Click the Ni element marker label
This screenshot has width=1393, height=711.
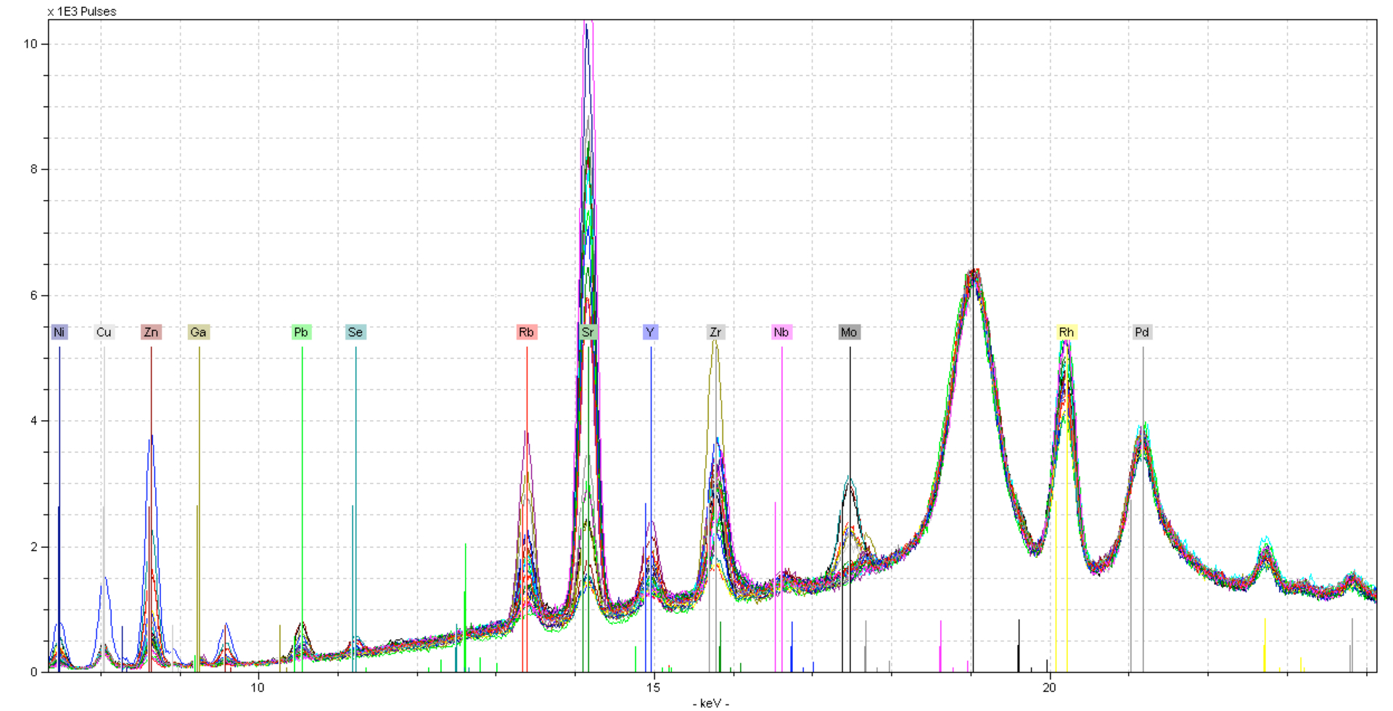(59, 332)
